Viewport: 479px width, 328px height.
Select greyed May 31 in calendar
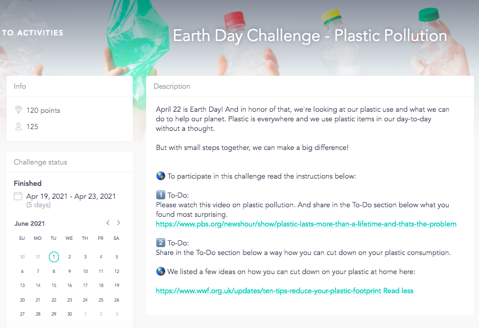point(38,257)
